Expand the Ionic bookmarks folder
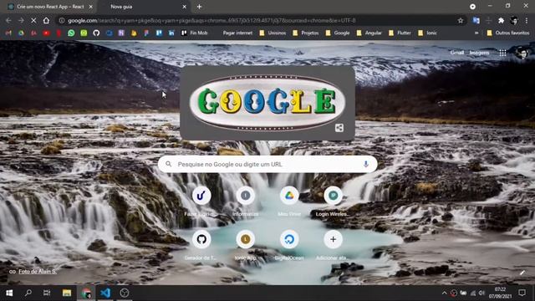Screen dimensions: 535x301 (427, 33)
